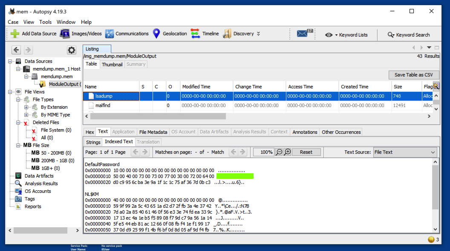Screen dimensions: 450x251
Task: Select the Tags tree node
Action: coord(29,199)
